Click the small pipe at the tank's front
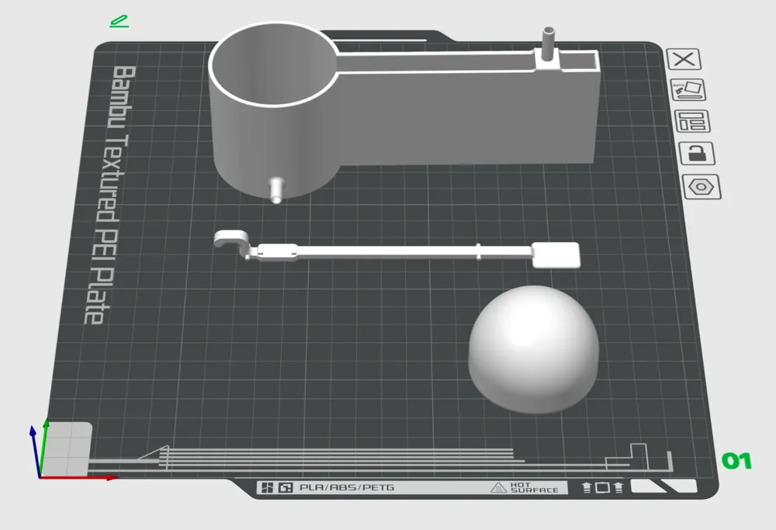The height and width of the screenshot is (530, 776). [276, 190]
